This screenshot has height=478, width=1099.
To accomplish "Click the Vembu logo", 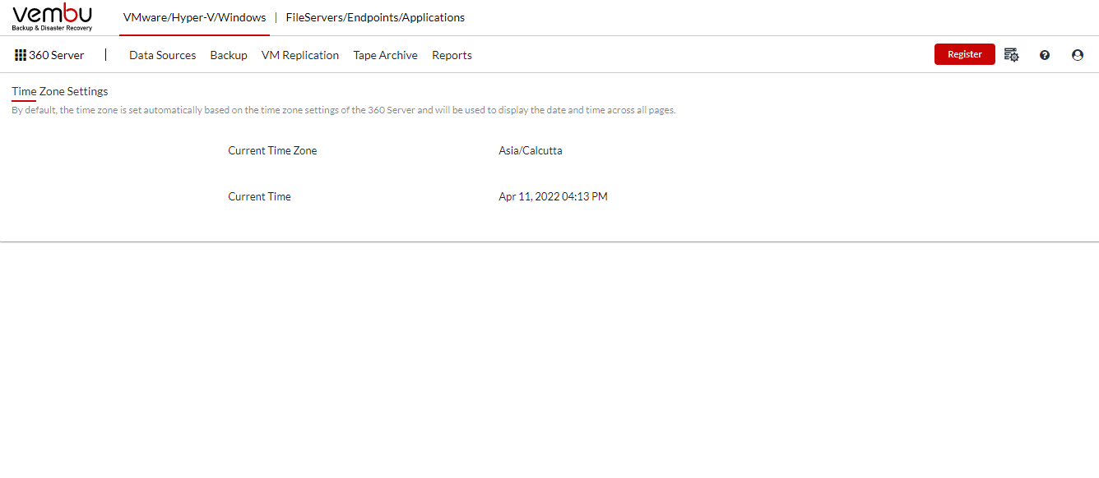I will tap(53, 17).
